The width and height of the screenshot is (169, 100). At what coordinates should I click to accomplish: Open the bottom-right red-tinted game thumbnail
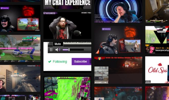click(157, 93)
